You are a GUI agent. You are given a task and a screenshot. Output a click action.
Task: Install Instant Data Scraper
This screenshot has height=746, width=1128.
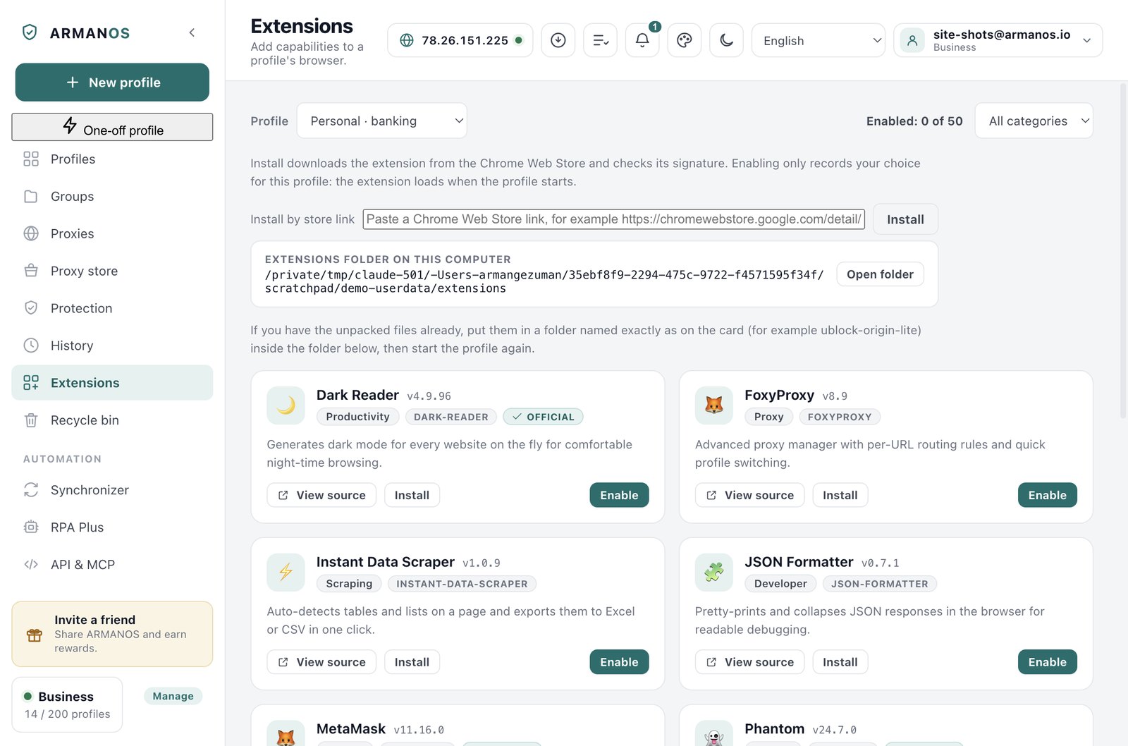[412, 662]
